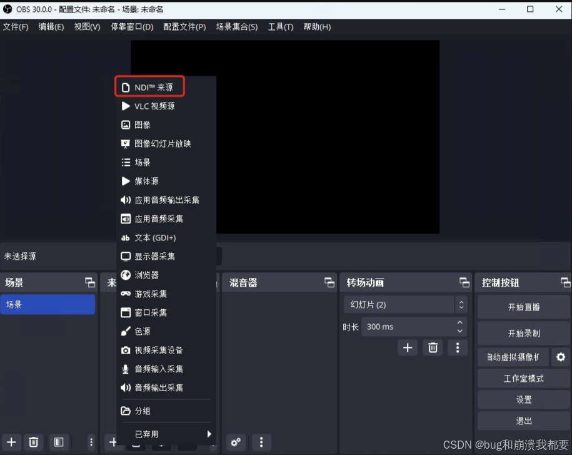
Task: Click the virtual camera configuration gear icon
Action: (560, 357)
